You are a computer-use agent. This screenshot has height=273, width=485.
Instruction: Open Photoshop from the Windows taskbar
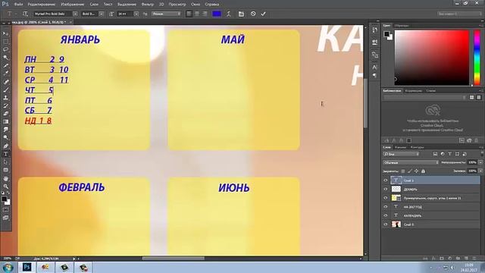[27, 267]
